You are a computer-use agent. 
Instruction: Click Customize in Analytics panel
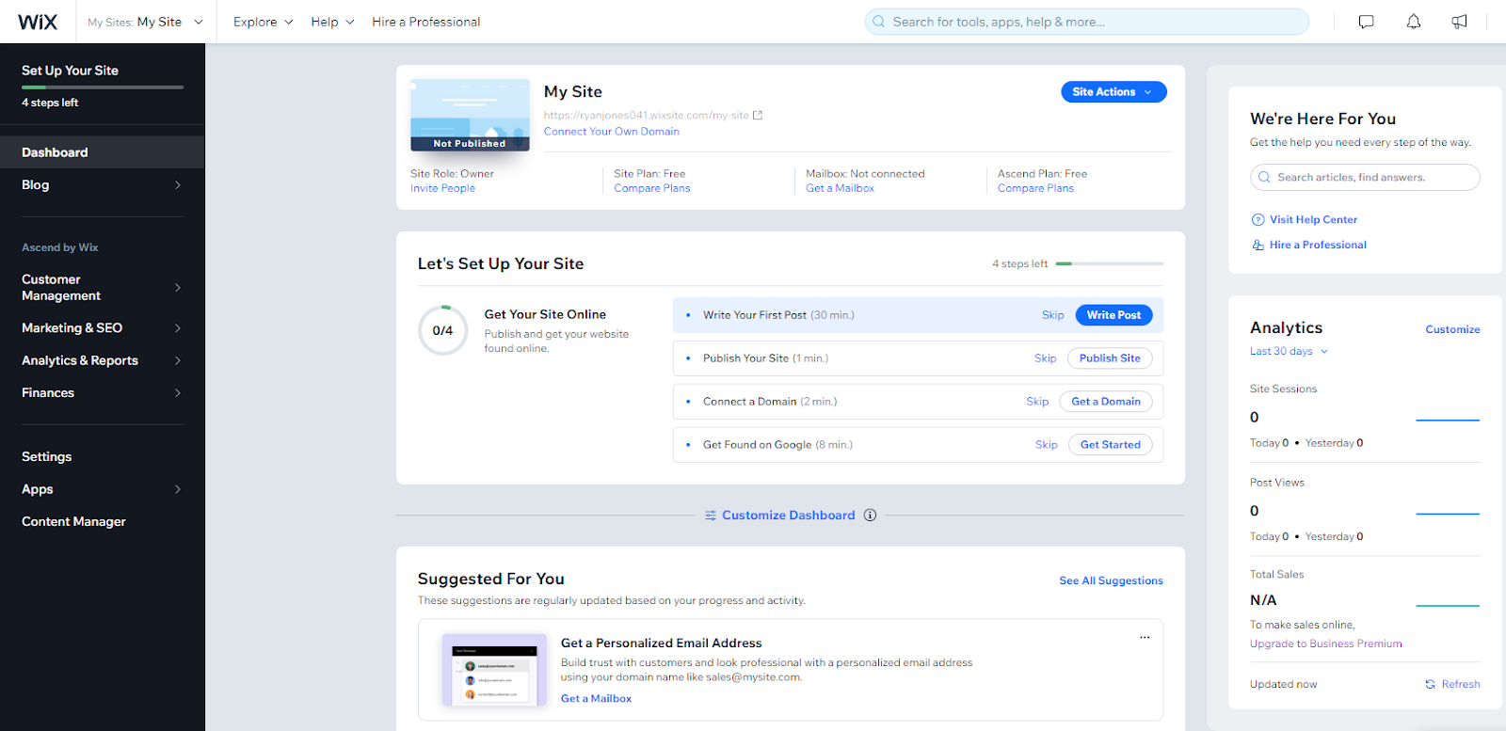[1452, 329]
